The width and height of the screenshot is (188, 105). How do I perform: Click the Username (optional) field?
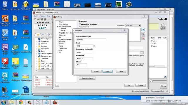(85, 52)
